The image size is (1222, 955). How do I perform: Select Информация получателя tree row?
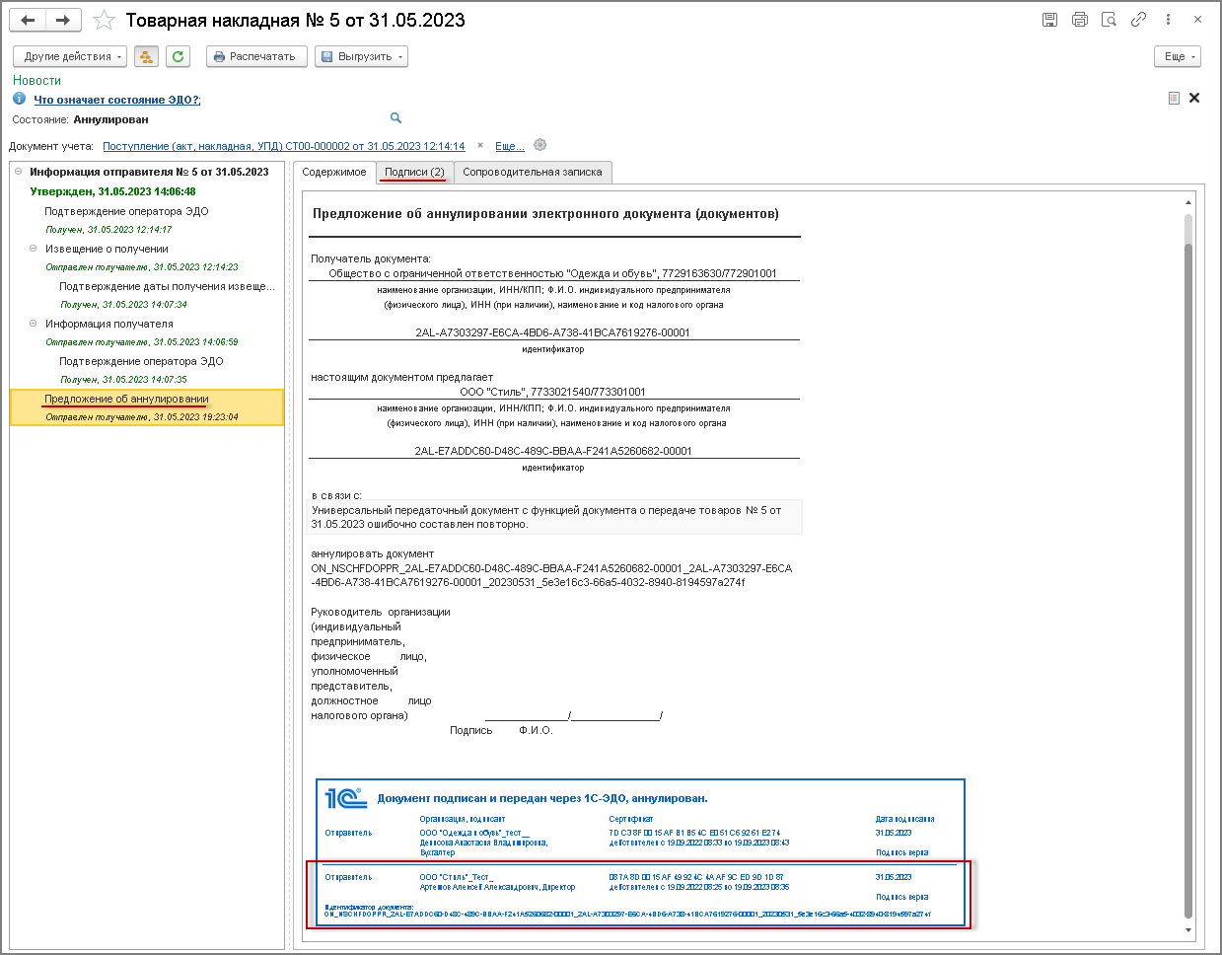(x=108, y=324)
